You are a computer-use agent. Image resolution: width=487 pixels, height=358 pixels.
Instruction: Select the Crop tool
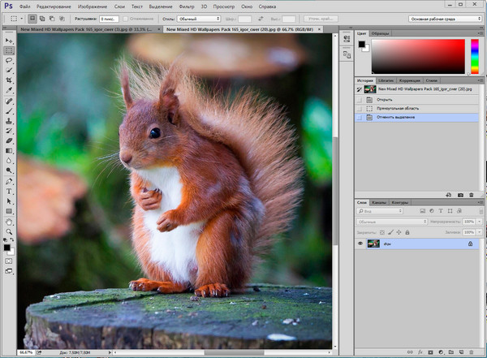pos(9,81)
